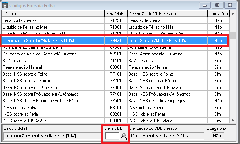The image size is (240, 144).
Task: Click the code 77401 cell
Action: pyautogui.click(x=116, y=94)
